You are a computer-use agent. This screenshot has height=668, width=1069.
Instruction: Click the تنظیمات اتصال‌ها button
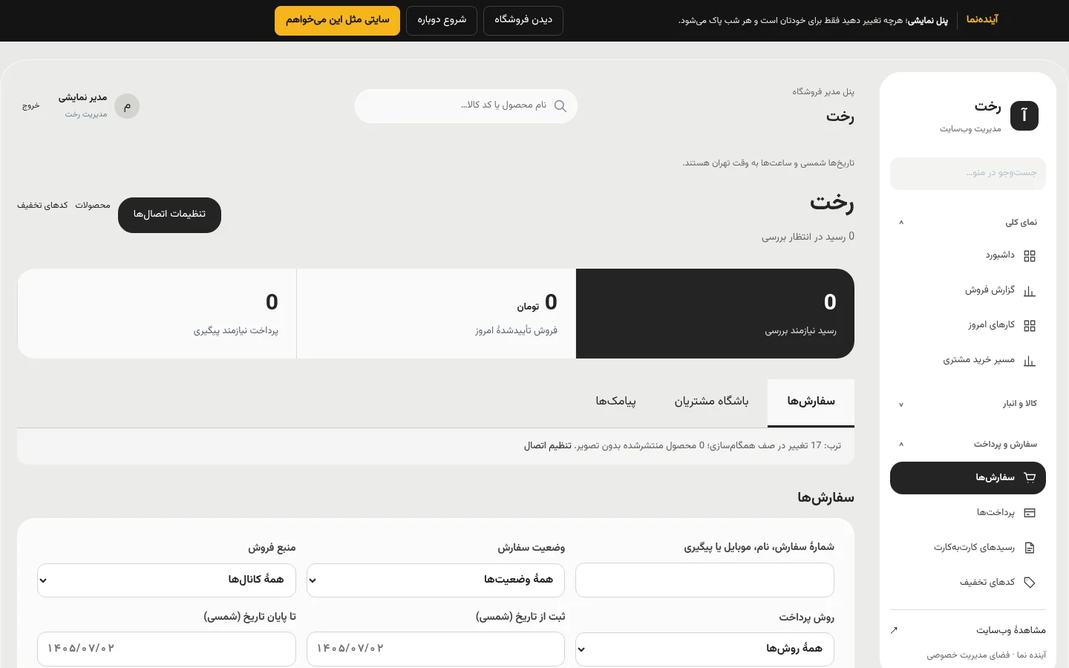click(169, 215)
